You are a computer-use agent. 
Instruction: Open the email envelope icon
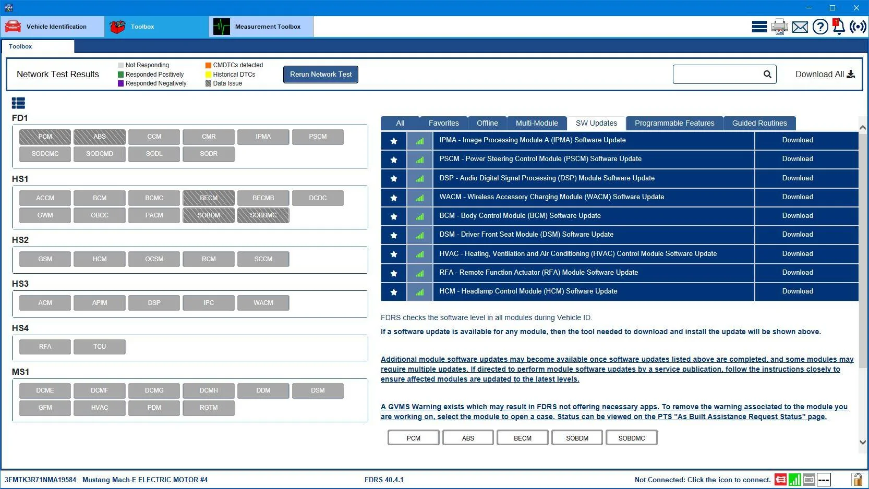point(800,27)
